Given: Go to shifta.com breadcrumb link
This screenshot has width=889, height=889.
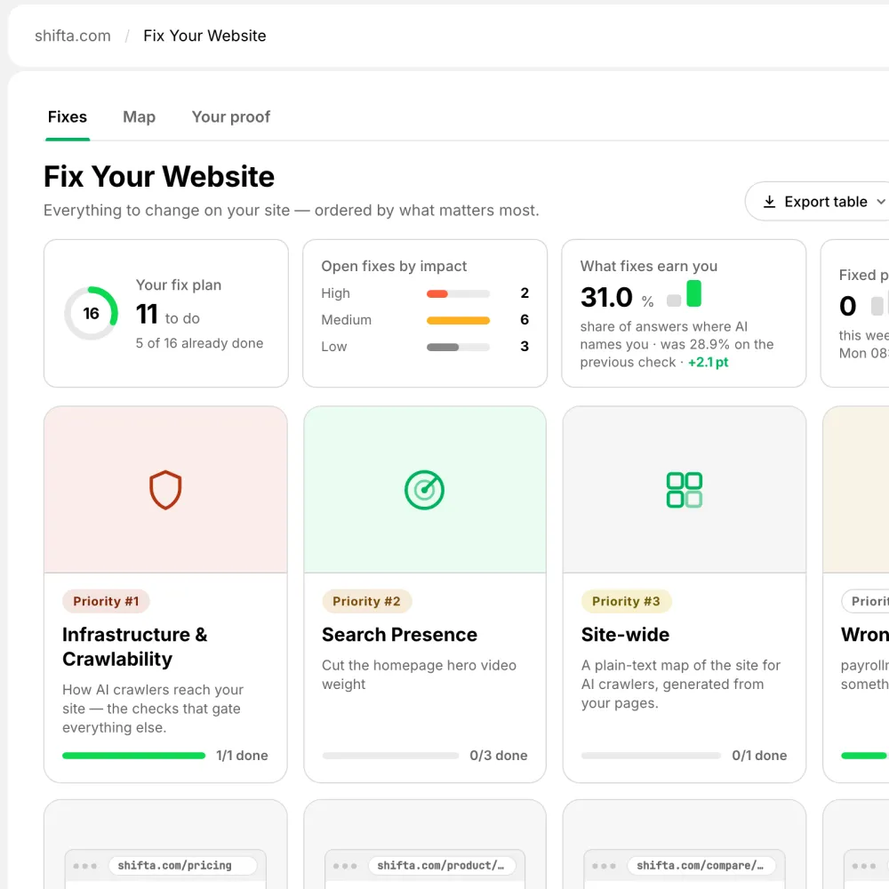Looking at the screenshot, I should point(73,36).
